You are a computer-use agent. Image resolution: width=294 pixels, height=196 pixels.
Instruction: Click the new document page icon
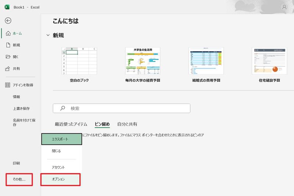point(8,45)
